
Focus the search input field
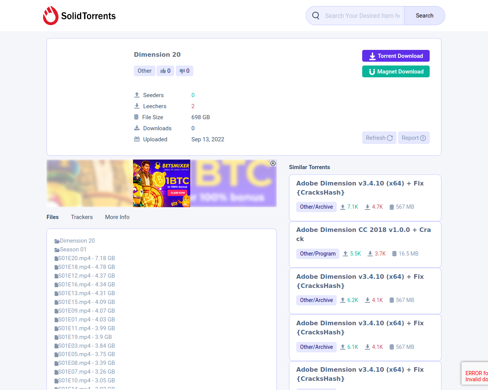tap(362, 16)
